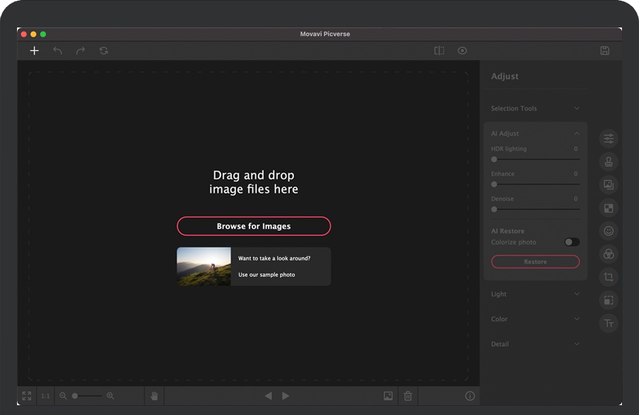Image resolution: width=639 pixels, height=415 pixels.
Task: Click the HDR lighting slider handle
Action: [x=494, y=159]
